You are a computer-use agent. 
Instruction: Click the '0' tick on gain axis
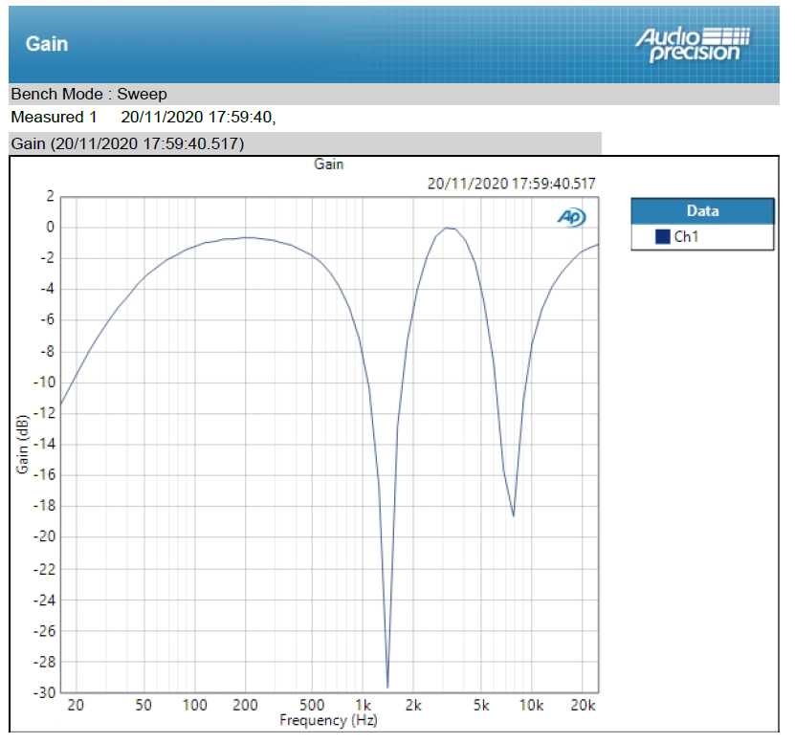coord(50,227)
